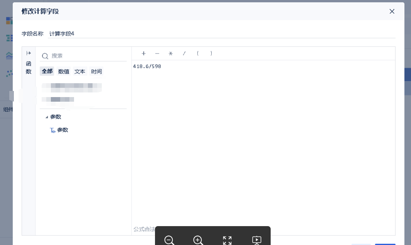Collapse the 参数 tree group
This screenshot has width=411, height=245.
47,117
